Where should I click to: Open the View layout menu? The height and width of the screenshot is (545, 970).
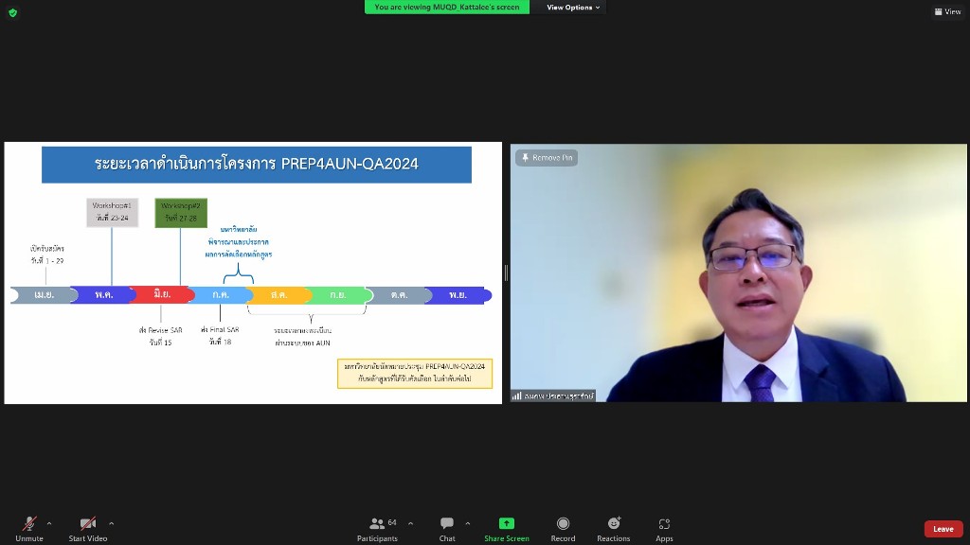pos(947,11)
